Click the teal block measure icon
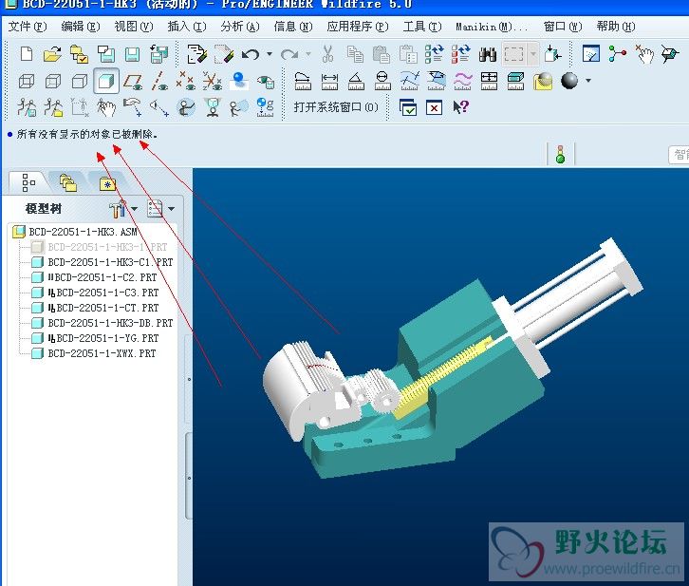689x586 pixels. [x=515, y=82]
